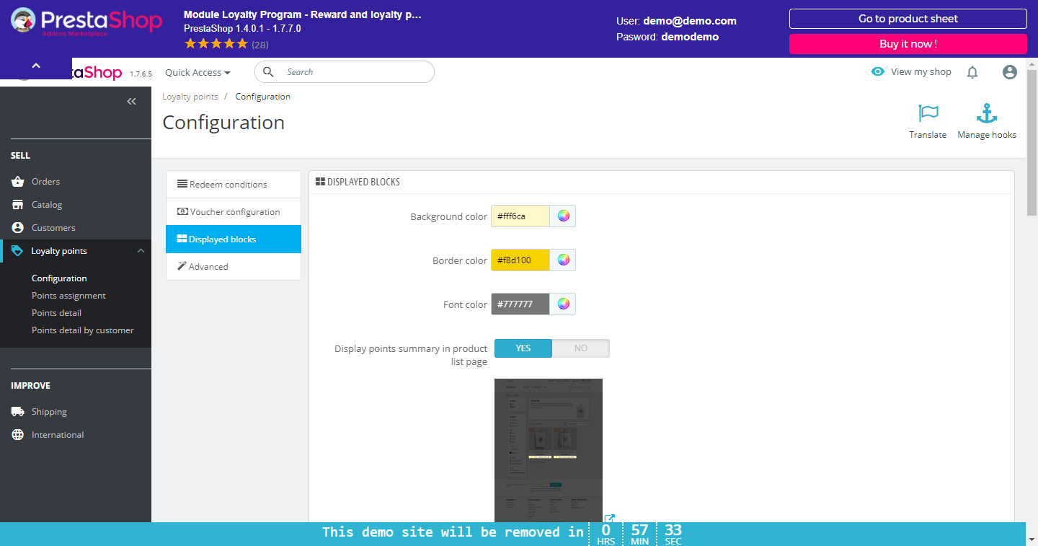Select the Displayed blocks tab

(x=234, y=239)
